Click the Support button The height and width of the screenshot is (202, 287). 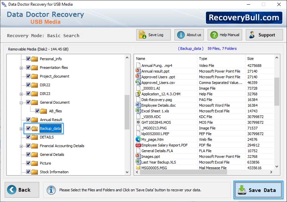click(x=264, y=35)
